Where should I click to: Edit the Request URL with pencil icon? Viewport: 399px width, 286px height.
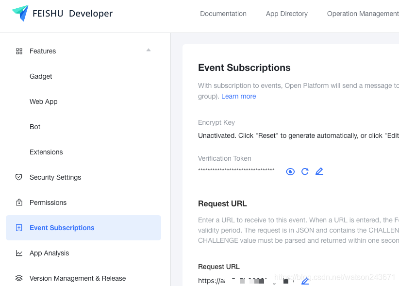(x=305, y=281)
